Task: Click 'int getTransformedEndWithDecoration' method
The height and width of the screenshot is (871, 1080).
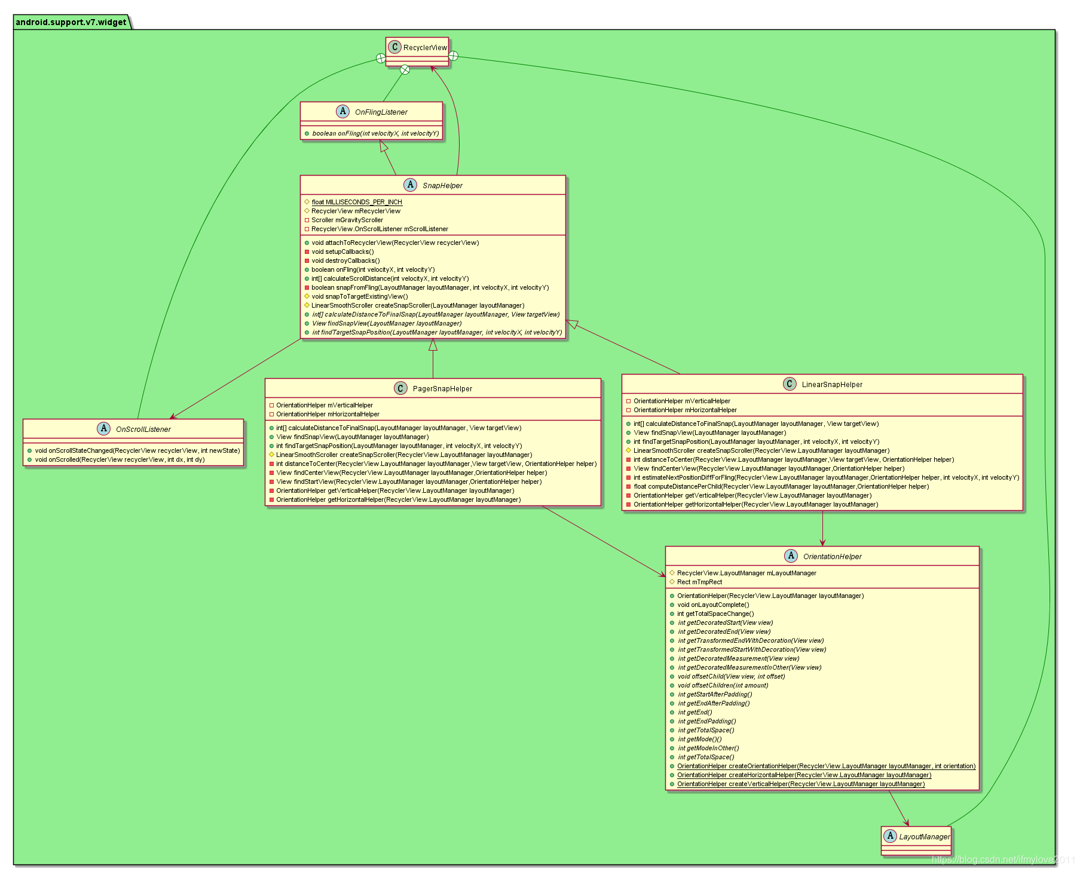Action: click(751, 640)
